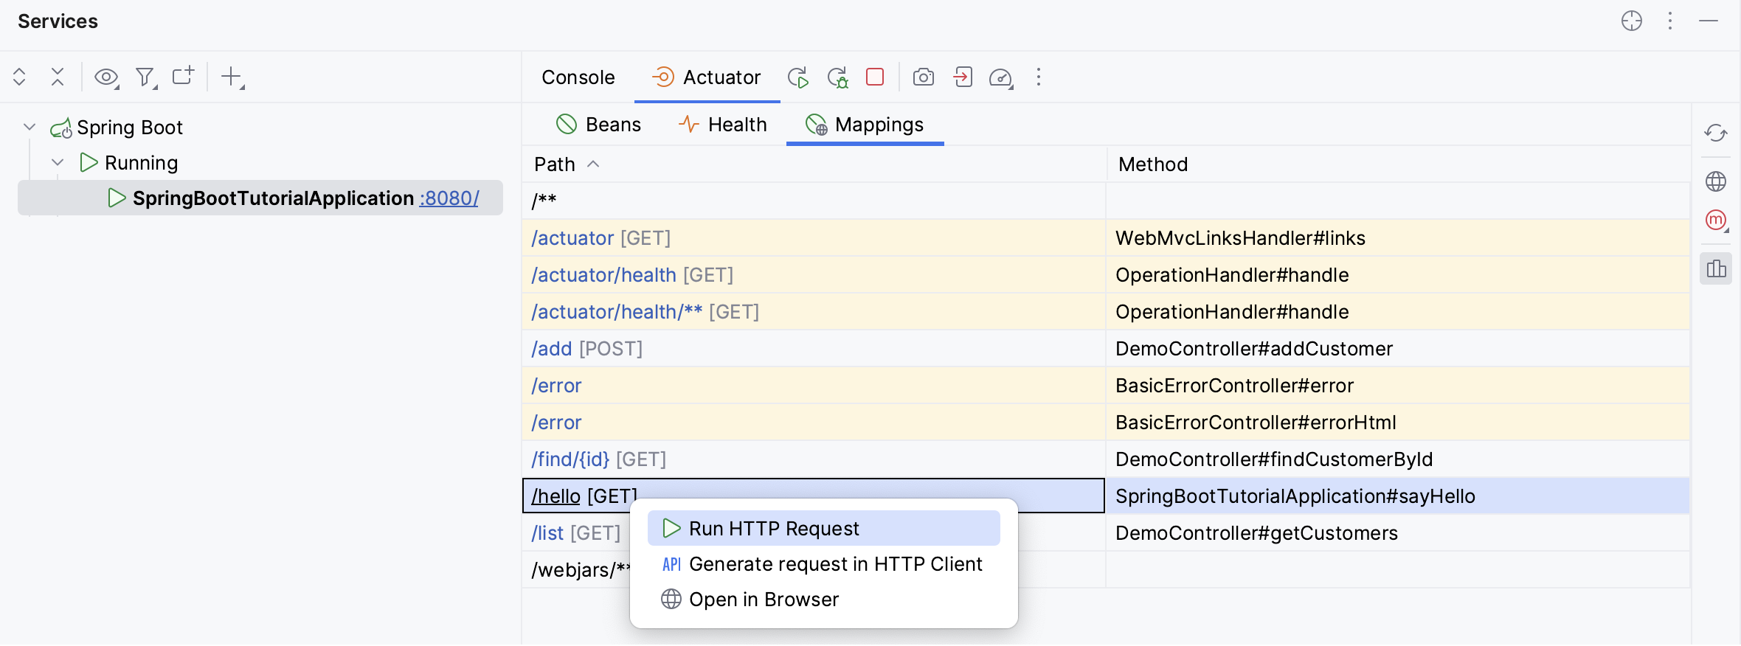Viewport: 1741px width, 646px height.
Task: Open the /actuator [GET] mapping link
Action: (x=572, y=237)
